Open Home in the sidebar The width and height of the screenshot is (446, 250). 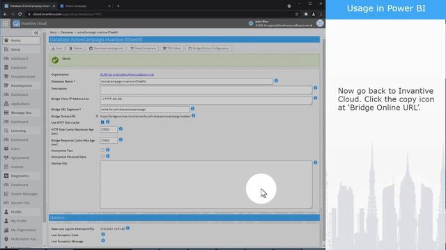tap(22, 40)
